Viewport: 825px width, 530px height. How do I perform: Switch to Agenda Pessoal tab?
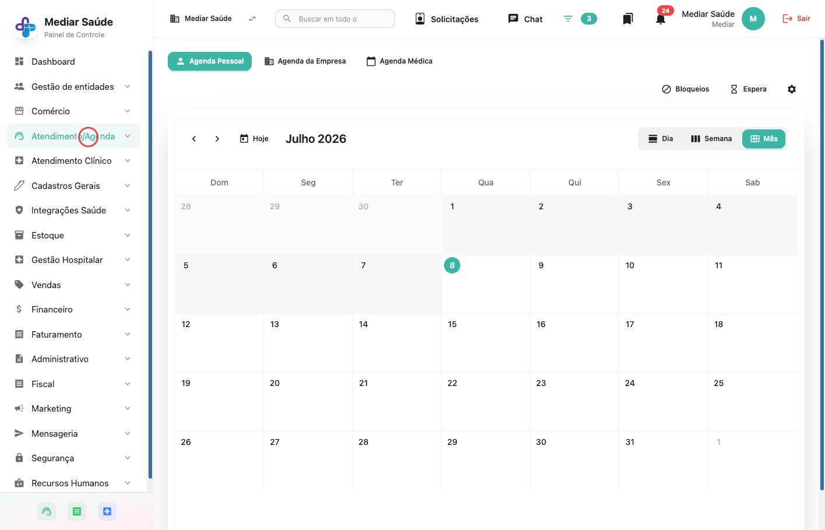210,61
